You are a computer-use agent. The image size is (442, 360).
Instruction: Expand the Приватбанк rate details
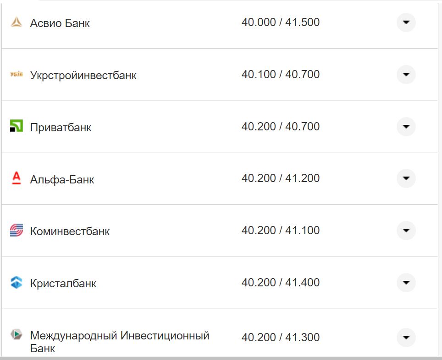point(406,126)
